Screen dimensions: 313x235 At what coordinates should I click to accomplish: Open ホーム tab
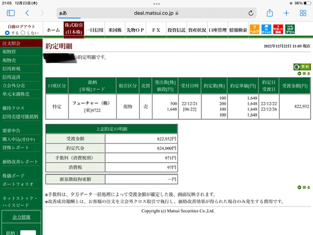click(53, 30)
